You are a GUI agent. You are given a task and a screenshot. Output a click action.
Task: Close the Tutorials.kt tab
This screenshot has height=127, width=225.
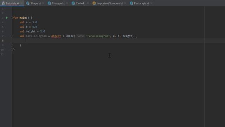[x=22, y=3]
